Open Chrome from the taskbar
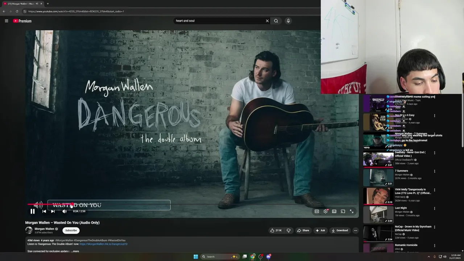The width and height of the screenshot is (464, 261). (x=253, y=257)
